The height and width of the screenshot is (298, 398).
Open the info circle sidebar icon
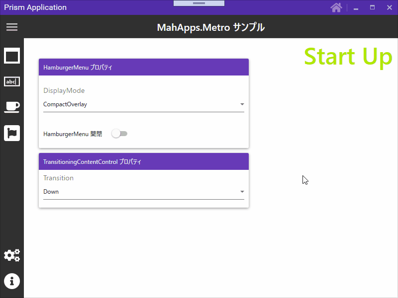(12, 281)
